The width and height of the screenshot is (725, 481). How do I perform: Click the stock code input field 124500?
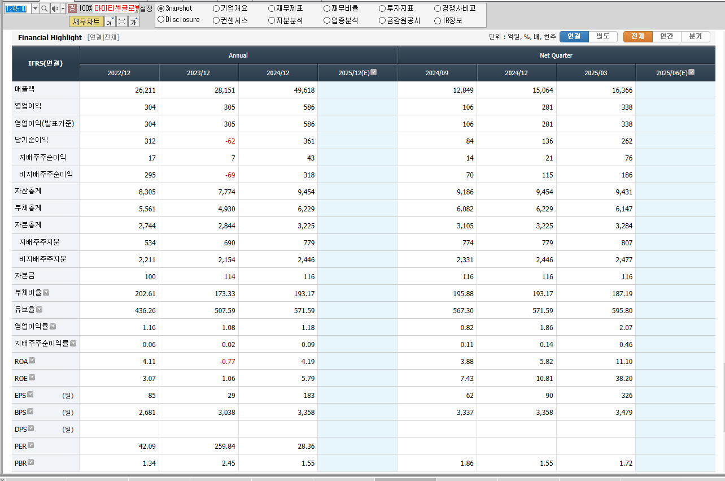click(x=18, y=8)
